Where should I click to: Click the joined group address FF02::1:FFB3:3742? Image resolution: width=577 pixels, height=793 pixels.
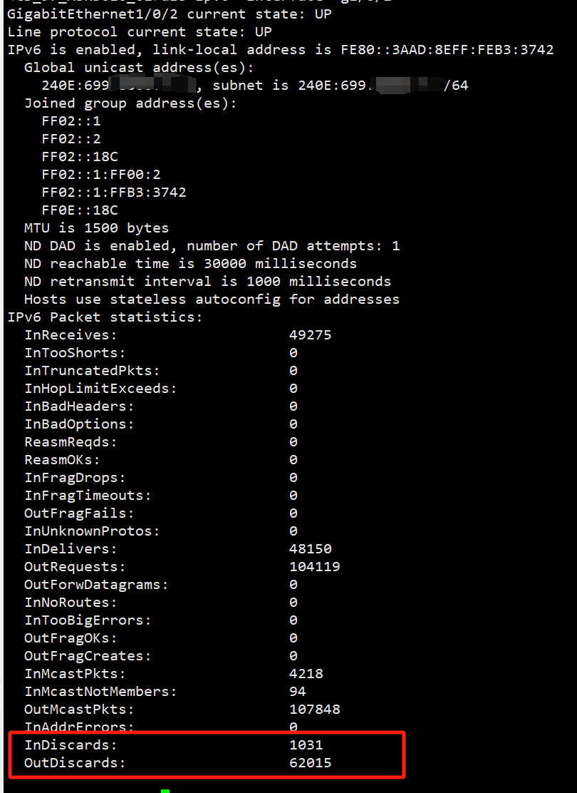tap(114, 193)
